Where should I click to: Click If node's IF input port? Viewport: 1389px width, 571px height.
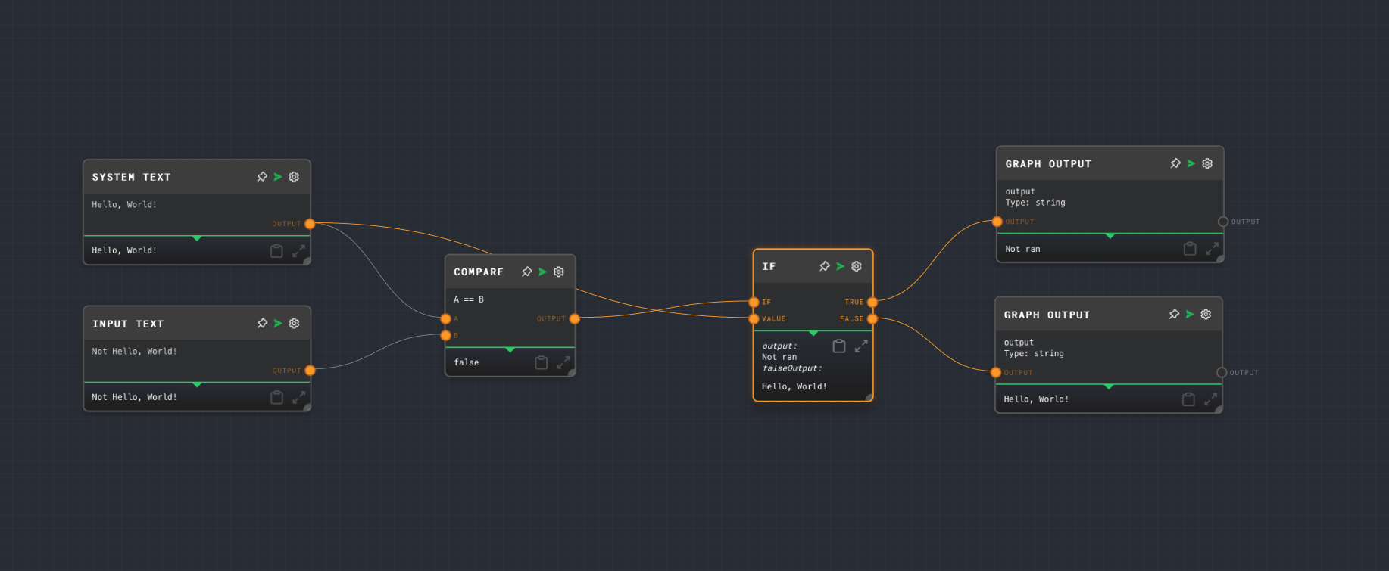[754, 303]
